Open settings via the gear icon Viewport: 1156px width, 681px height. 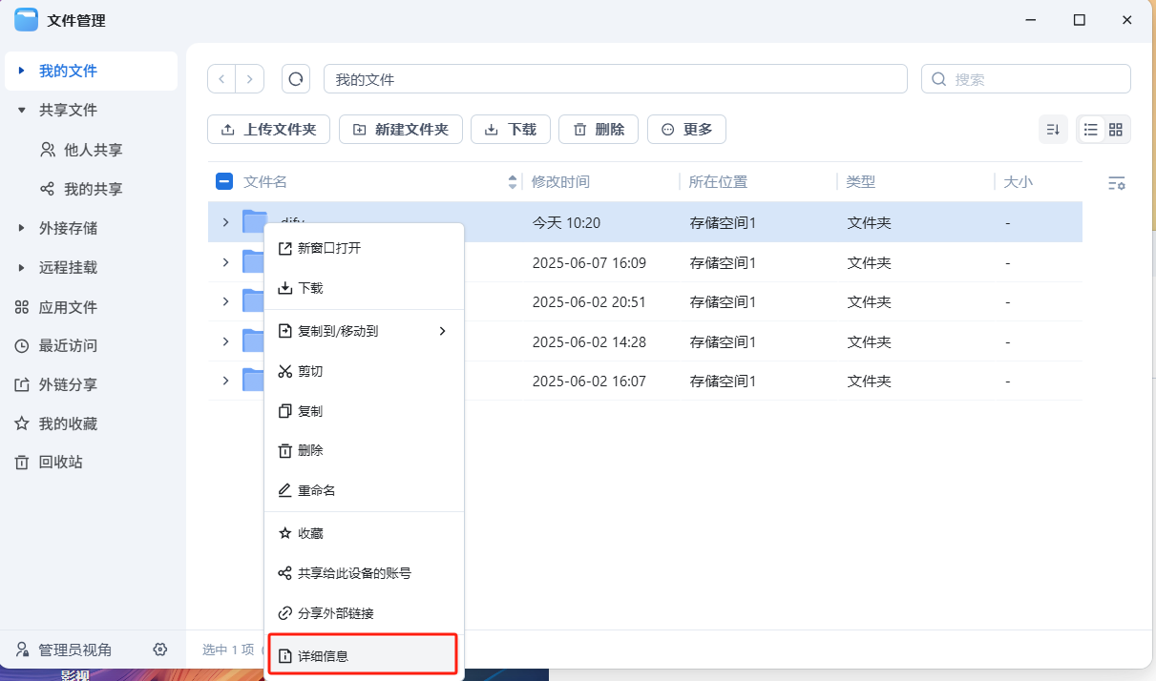[159, 650]
